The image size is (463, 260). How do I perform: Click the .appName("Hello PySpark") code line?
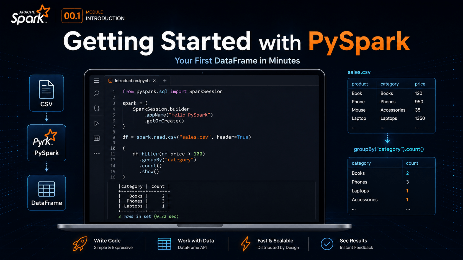178,115
